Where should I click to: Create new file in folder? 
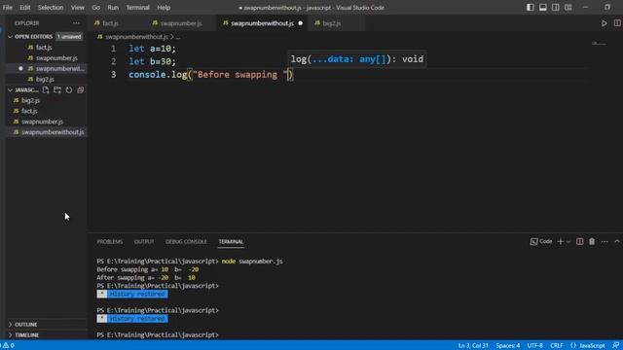46,90
